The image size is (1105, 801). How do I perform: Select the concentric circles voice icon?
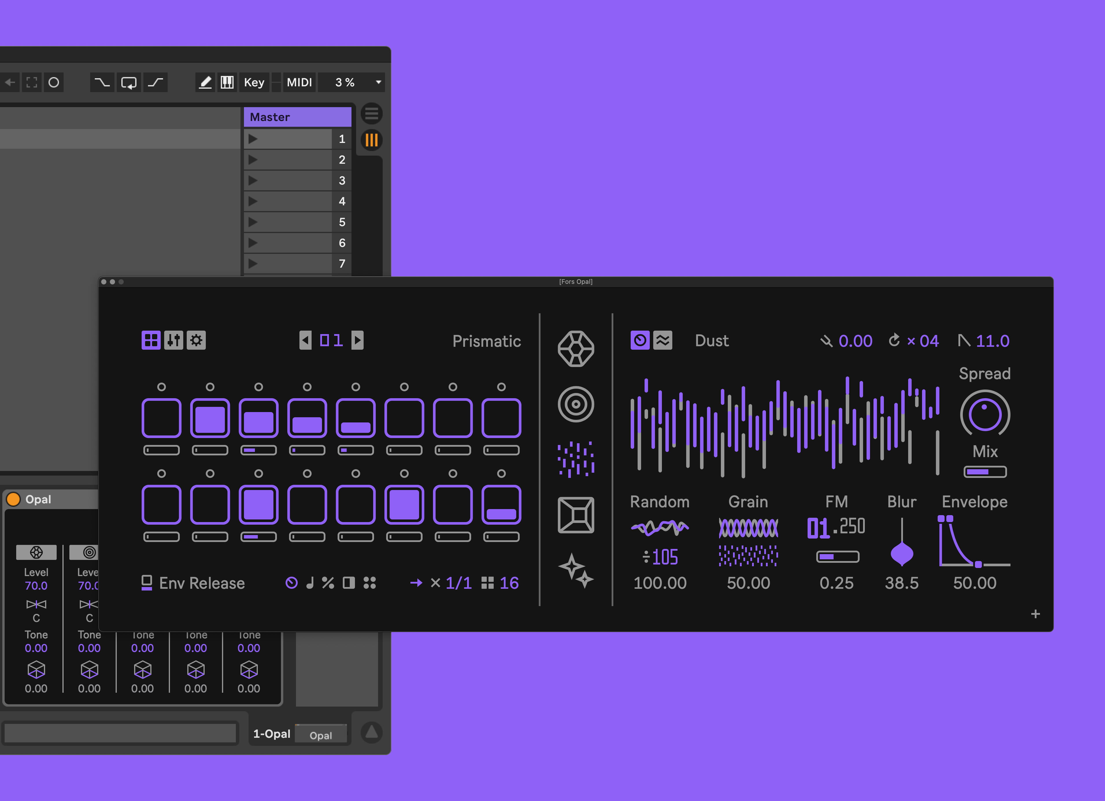coord(575,404)
